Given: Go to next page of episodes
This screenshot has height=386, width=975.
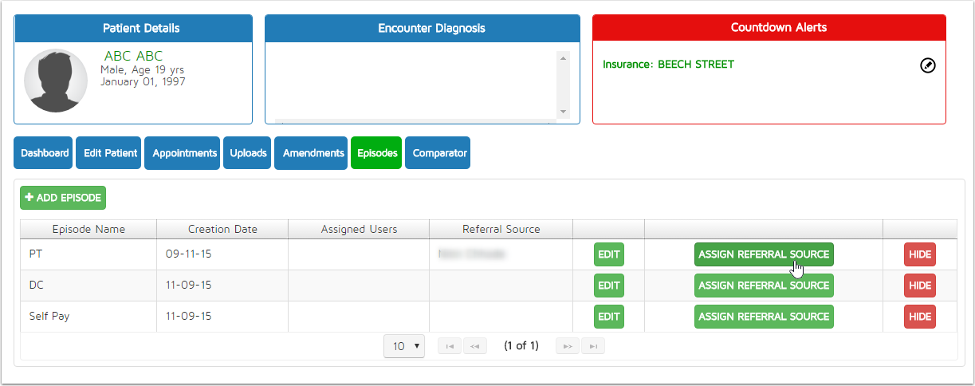Looking at the screenshot, I should click(568, 346).
